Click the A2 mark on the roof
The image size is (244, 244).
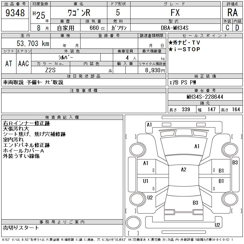click(184, 170)
